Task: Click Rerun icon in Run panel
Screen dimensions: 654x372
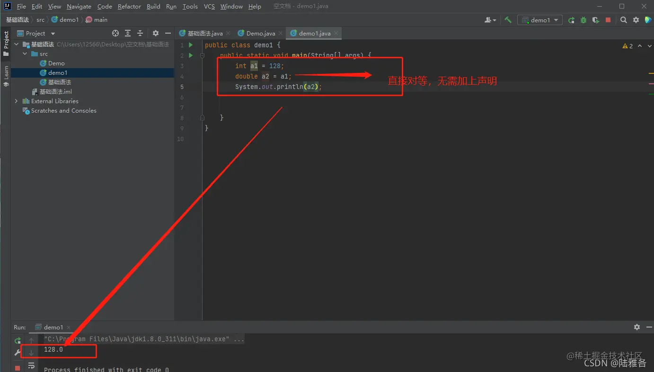Action: pyautogui.click(x=18, y=340)
